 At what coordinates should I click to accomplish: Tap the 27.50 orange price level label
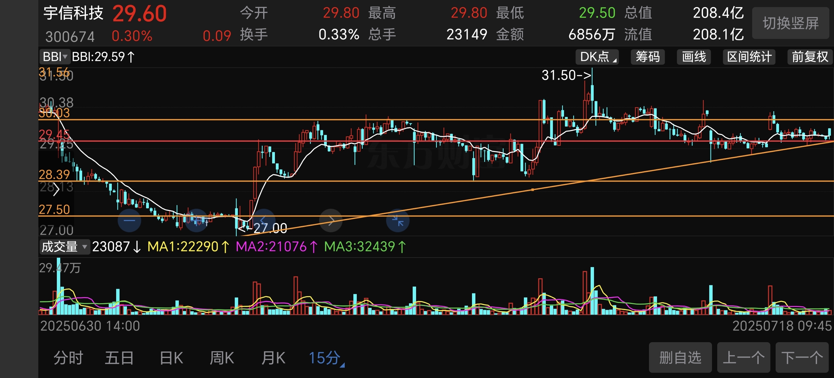click(x=54, y=209)
